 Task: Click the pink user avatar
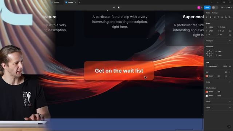tap(199, 7)
